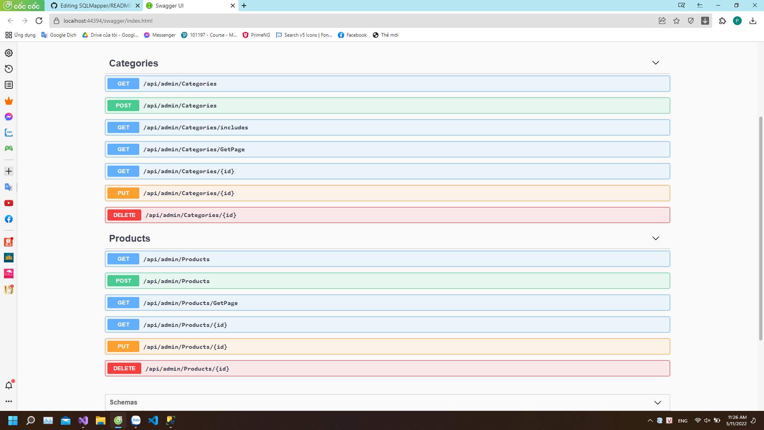The height and width of the screenshot is (430, 764).
Task: Open the settings gear in the sidebar
Action: click(x=8, y=53)
